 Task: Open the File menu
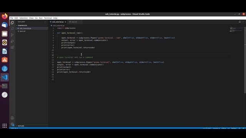point(12,18)
